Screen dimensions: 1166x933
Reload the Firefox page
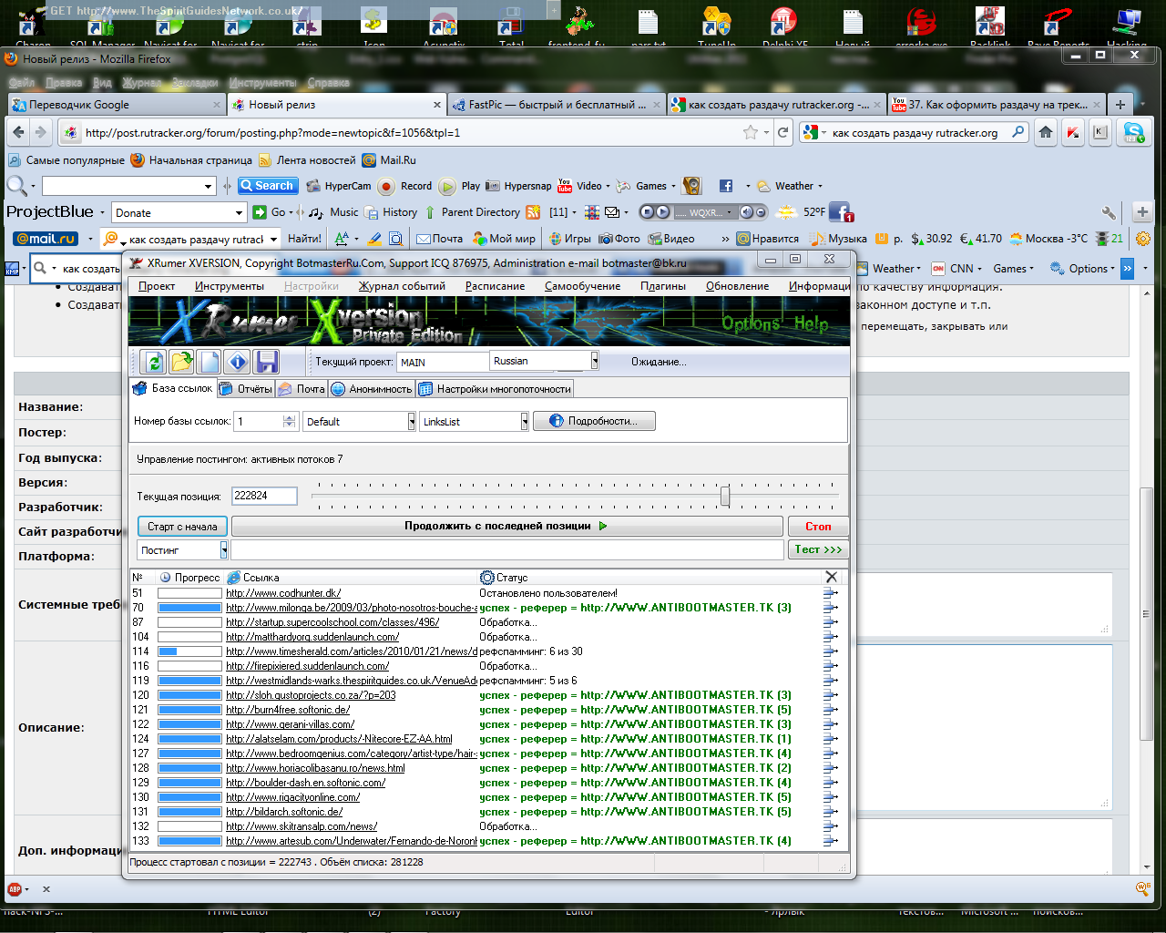pyautogui.click(x=782, y=132)
